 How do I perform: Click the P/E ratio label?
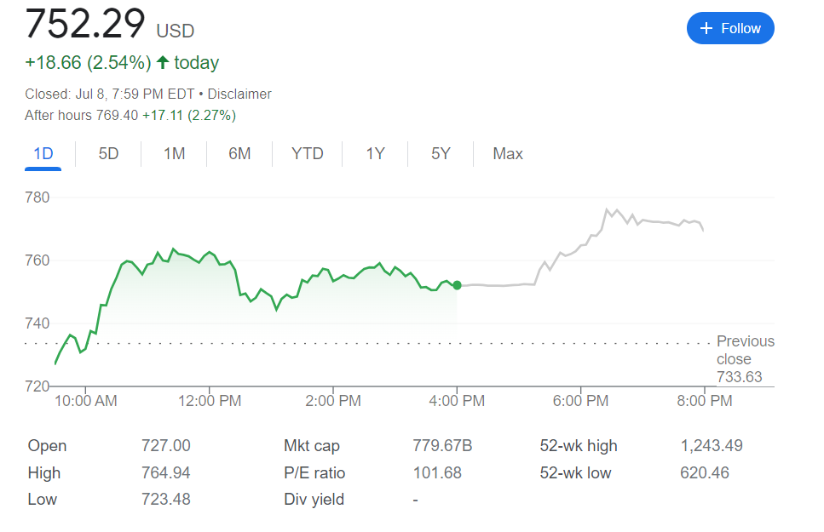click(x=314, y=473)
